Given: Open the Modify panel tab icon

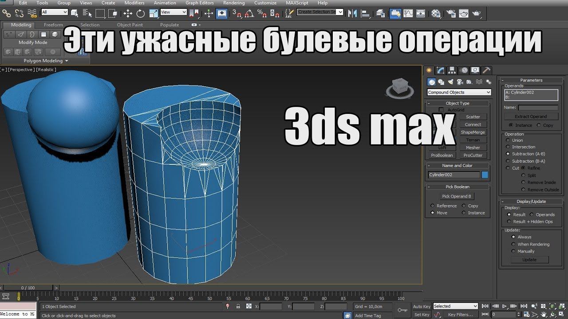Looking at the screenshot, I should (441, 70).
